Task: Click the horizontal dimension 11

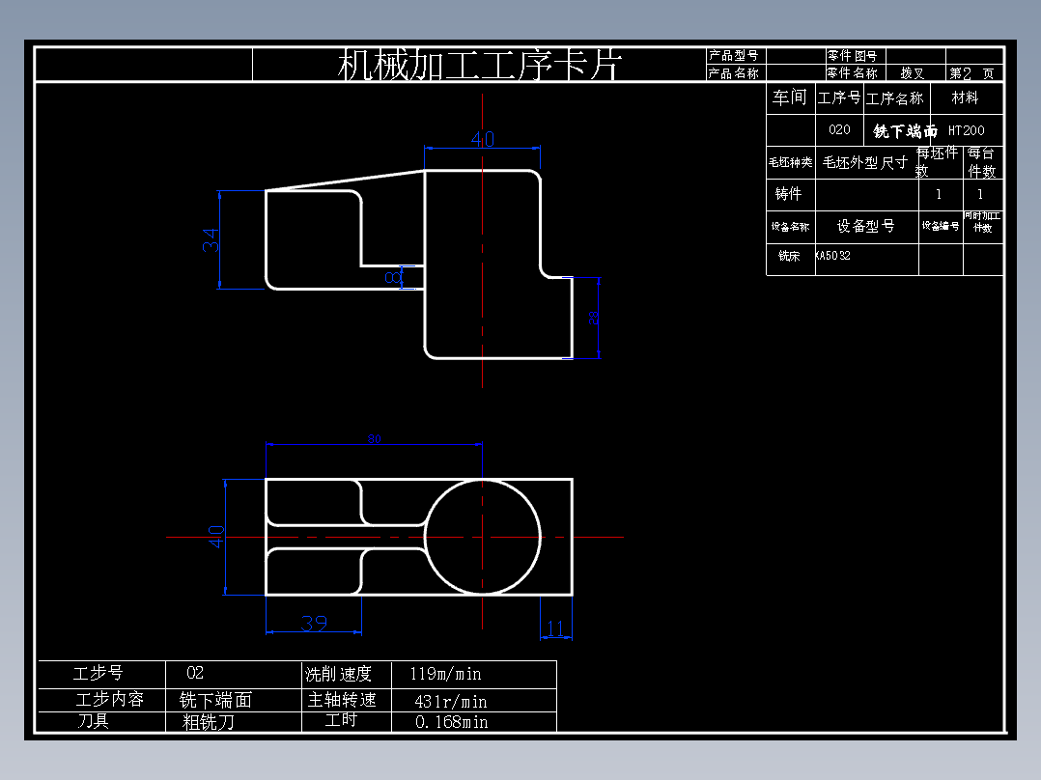Action: (555, 628)
